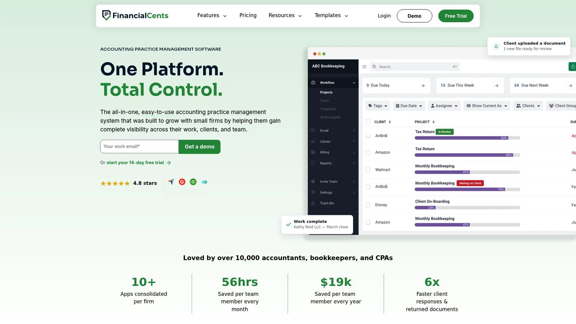Click the Capterra rating icon
The image size is (576, 324).
point(171,182)
